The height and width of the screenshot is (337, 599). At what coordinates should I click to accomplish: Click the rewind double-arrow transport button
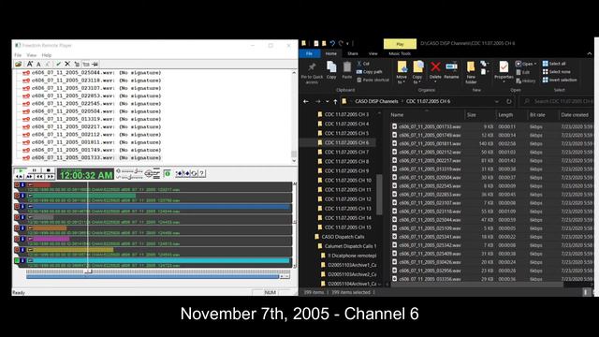[x=39, y=177]
